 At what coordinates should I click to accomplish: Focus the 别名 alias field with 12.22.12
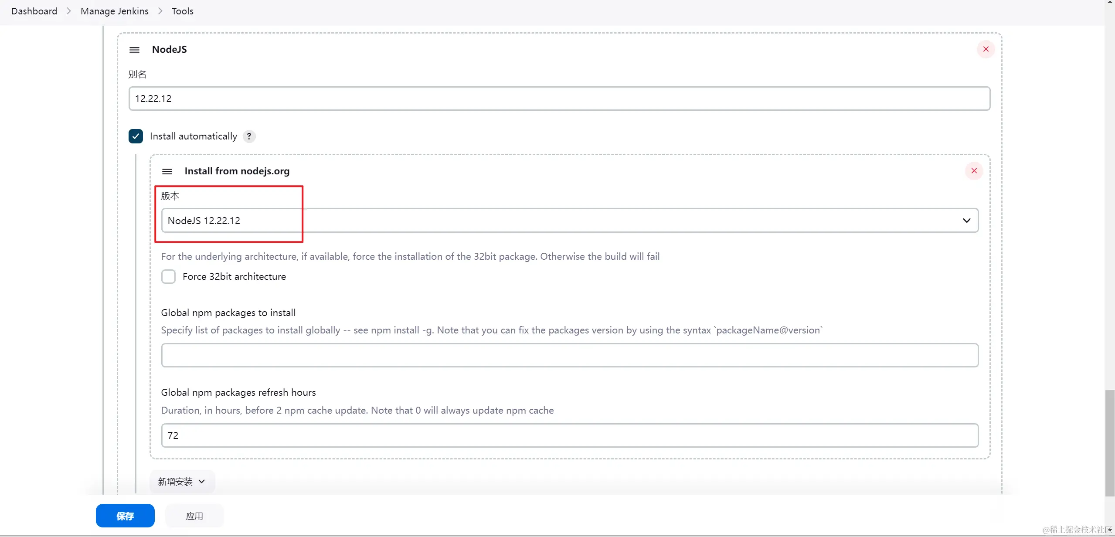pyautogui.click(x=559, y=99)
